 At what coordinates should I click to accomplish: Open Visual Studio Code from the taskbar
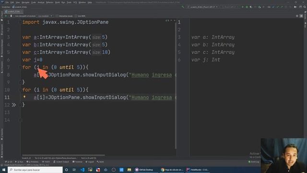click(x=83, y=170)
